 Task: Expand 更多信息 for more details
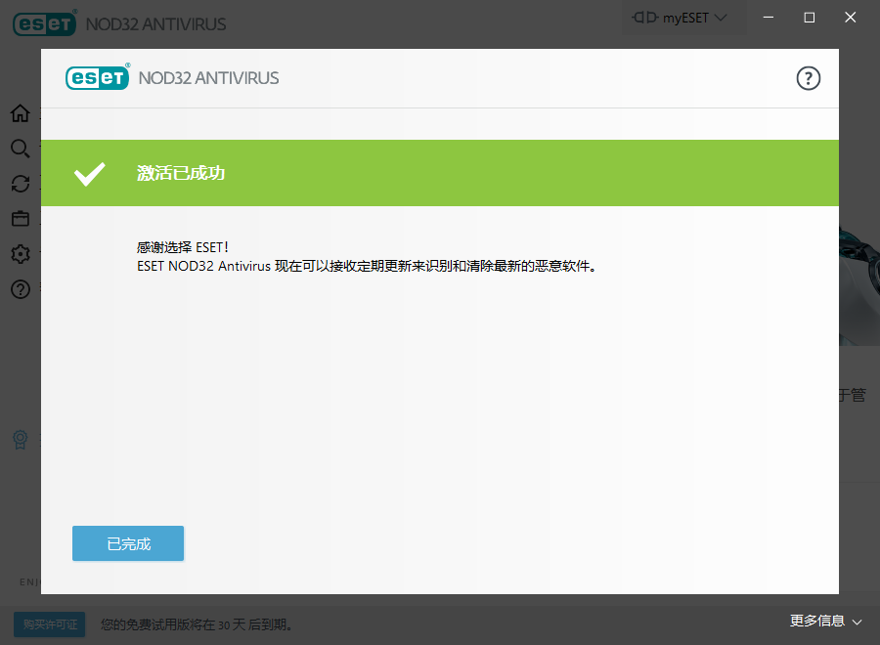point(825,621)
